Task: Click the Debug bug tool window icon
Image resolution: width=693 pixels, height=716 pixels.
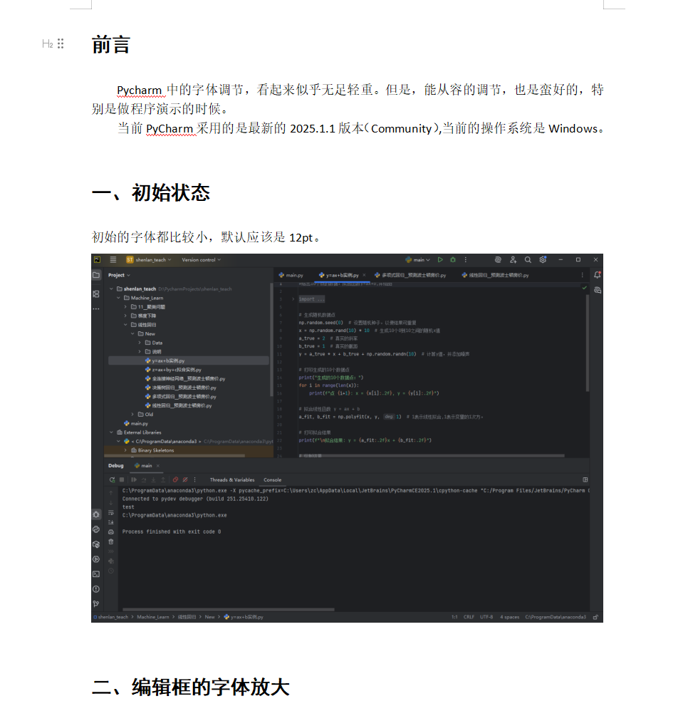Action: click(96, 514)
